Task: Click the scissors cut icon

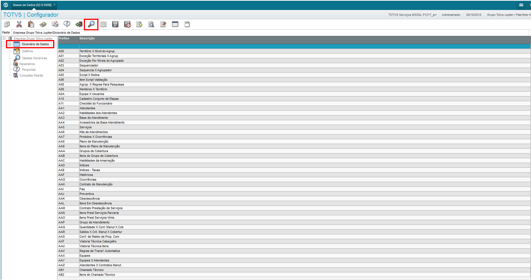Action: pos(19,24)
